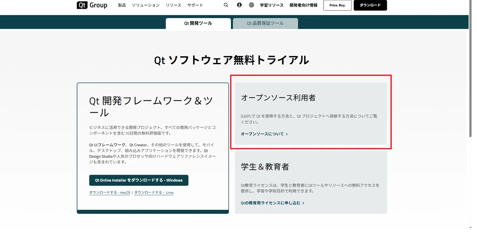This screenshot has height=244, width=477.
Task: Switch to the Qt 品質保証ツール tab
Action: coord(265,23)
